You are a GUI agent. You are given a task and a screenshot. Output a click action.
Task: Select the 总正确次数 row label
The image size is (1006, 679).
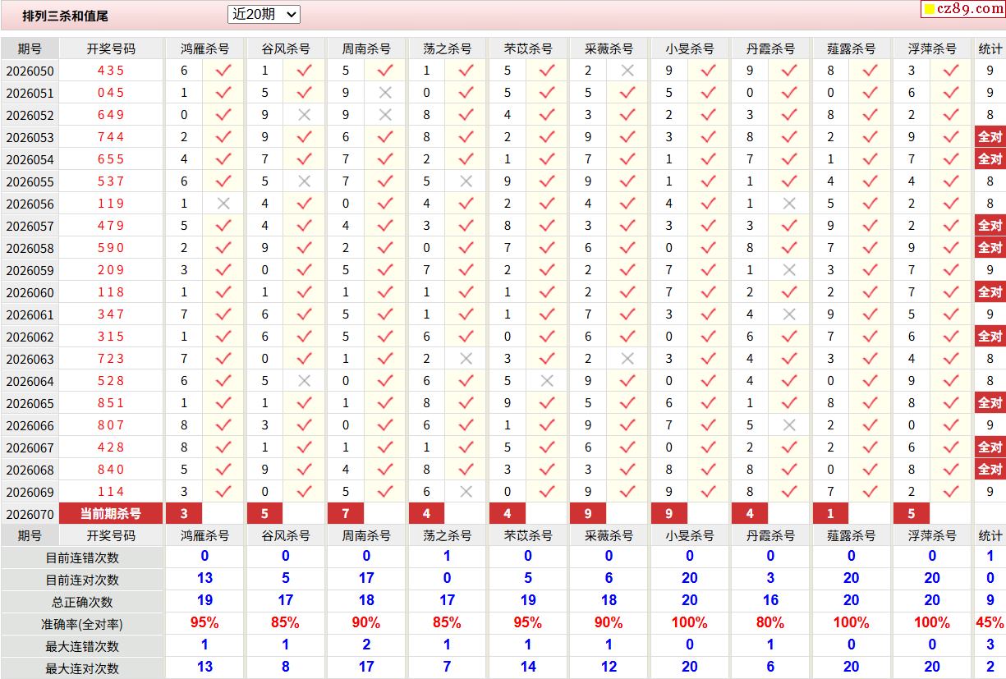(82, 602)
